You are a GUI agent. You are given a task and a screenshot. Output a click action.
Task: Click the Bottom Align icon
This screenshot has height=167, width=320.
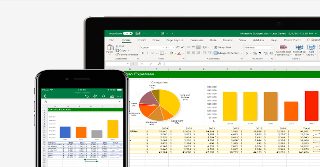[198, 47]
